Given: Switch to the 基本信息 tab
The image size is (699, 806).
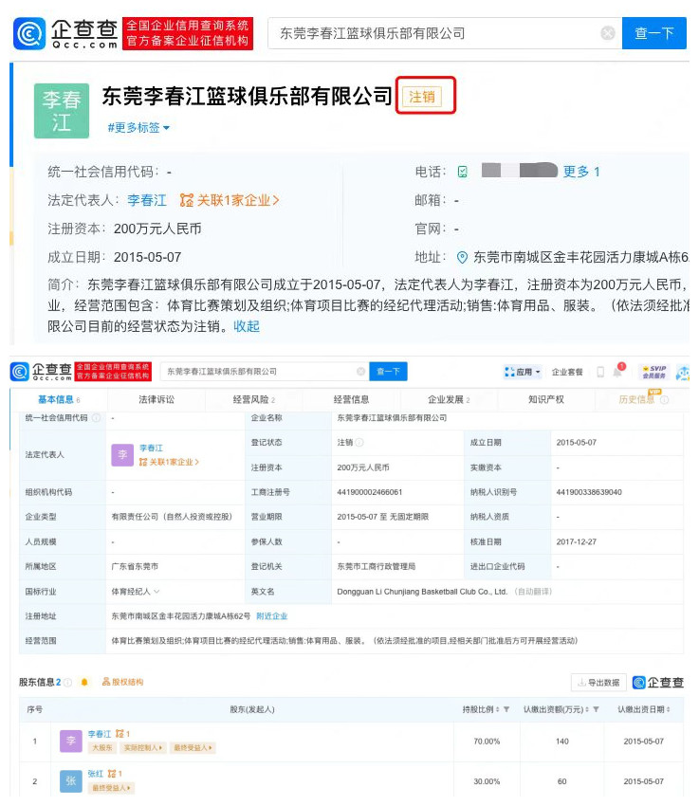Looking at the screenshot, I should [x=59, y=400].
